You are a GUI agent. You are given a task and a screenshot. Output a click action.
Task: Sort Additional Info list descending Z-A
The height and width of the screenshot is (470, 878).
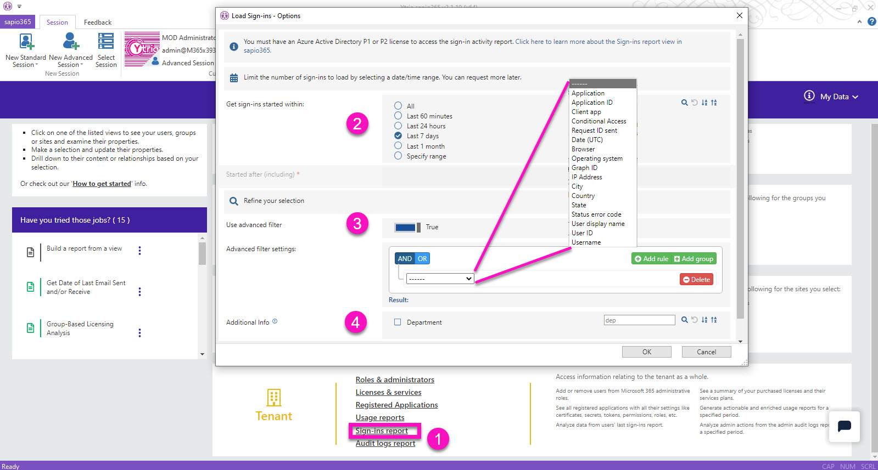click(x=714, y=320)
